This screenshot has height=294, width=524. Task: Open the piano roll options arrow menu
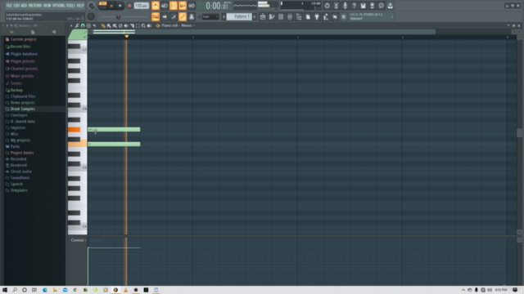click(71, 25)
